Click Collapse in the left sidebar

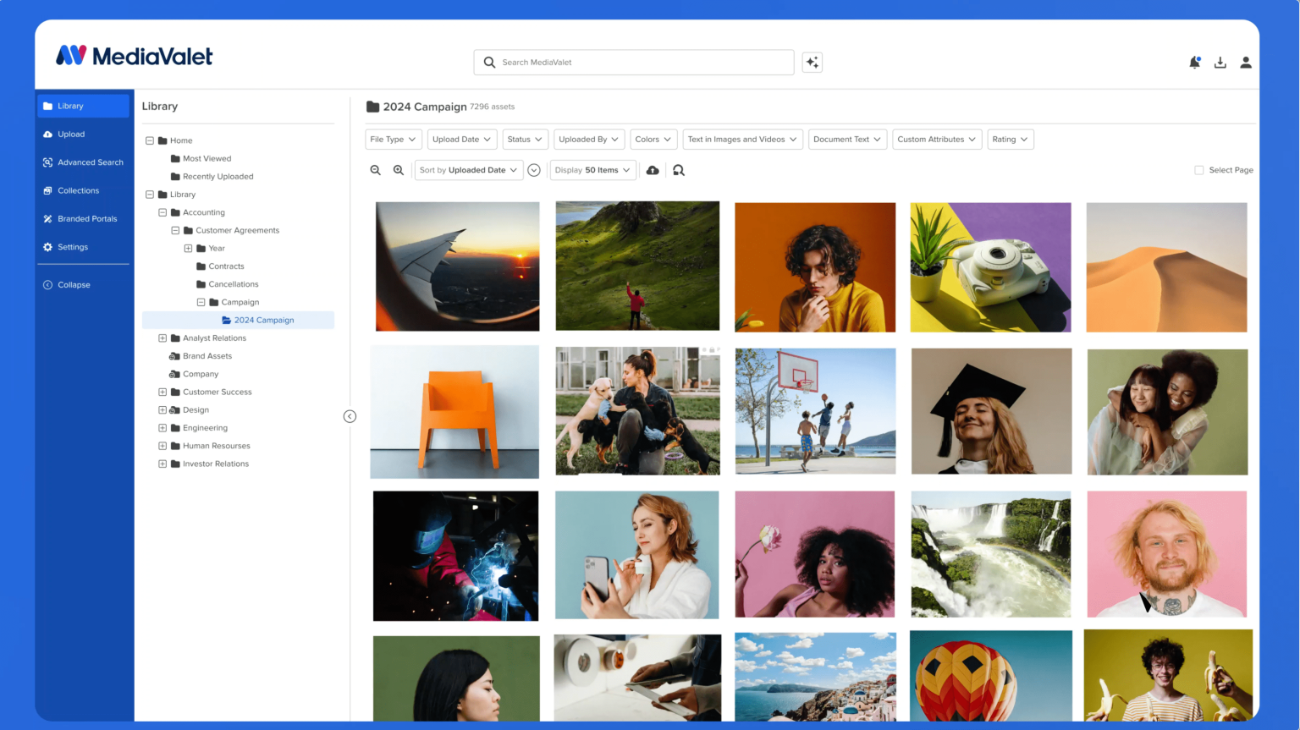73,285
